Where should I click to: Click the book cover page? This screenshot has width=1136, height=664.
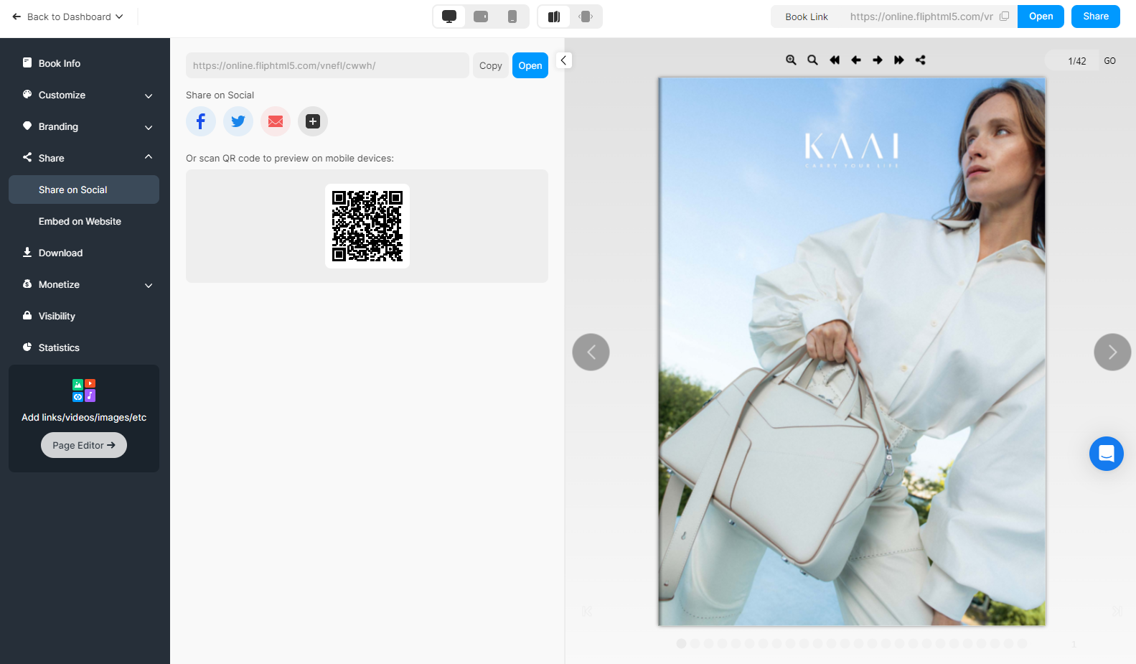click(x=852, y=352)
